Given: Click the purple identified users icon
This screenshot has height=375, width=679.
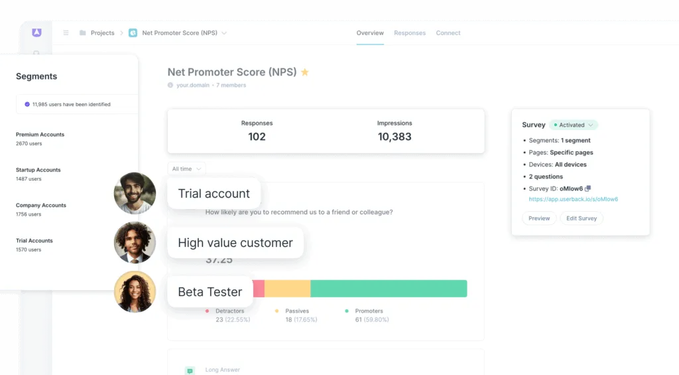Looking at the screenshot, I should [27, 104].
